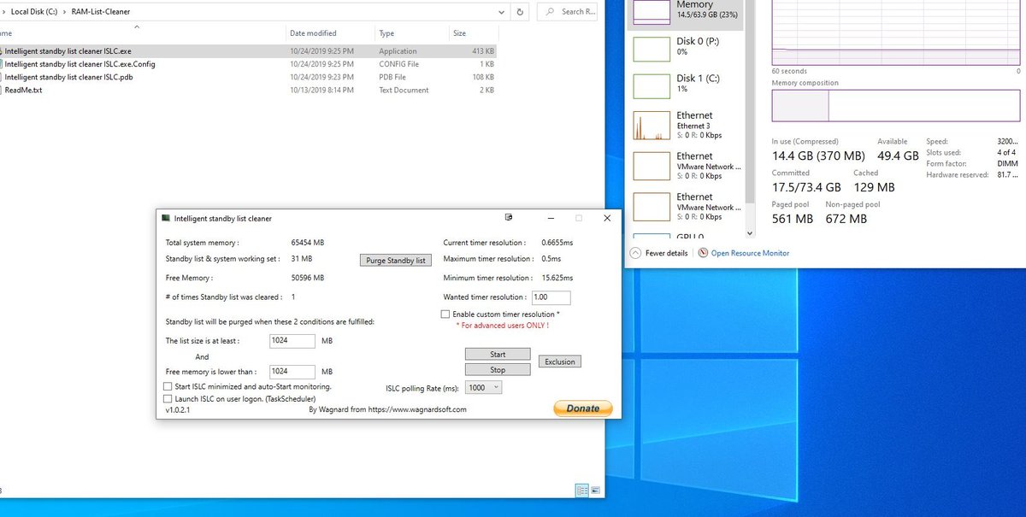This screenshot has width=1026, height=517.
Task: Open the Exclusion list in ISLC
Action: pos(560,361)
